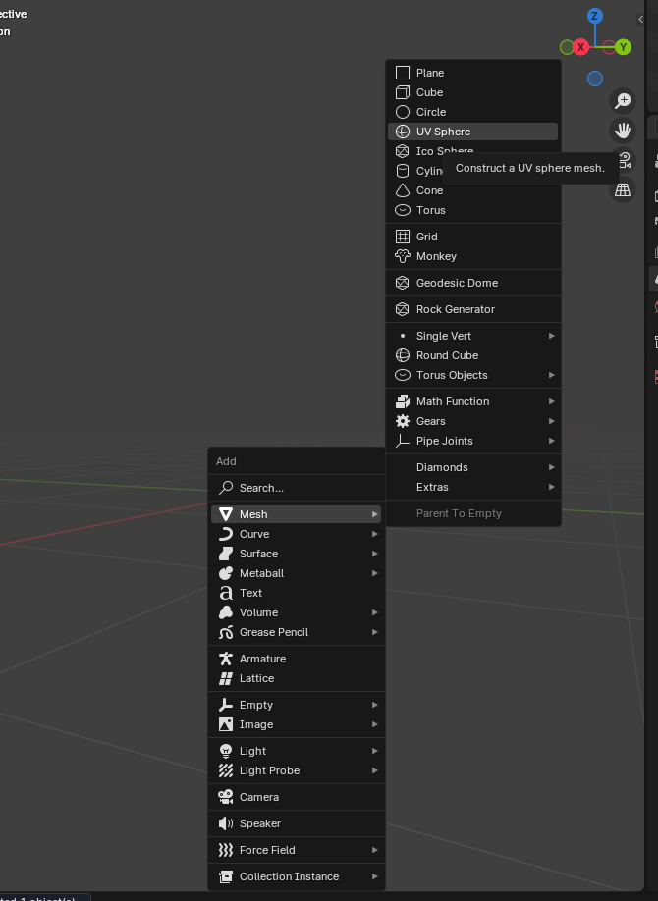Click the Cylinder mesh icon

(403, 170)
